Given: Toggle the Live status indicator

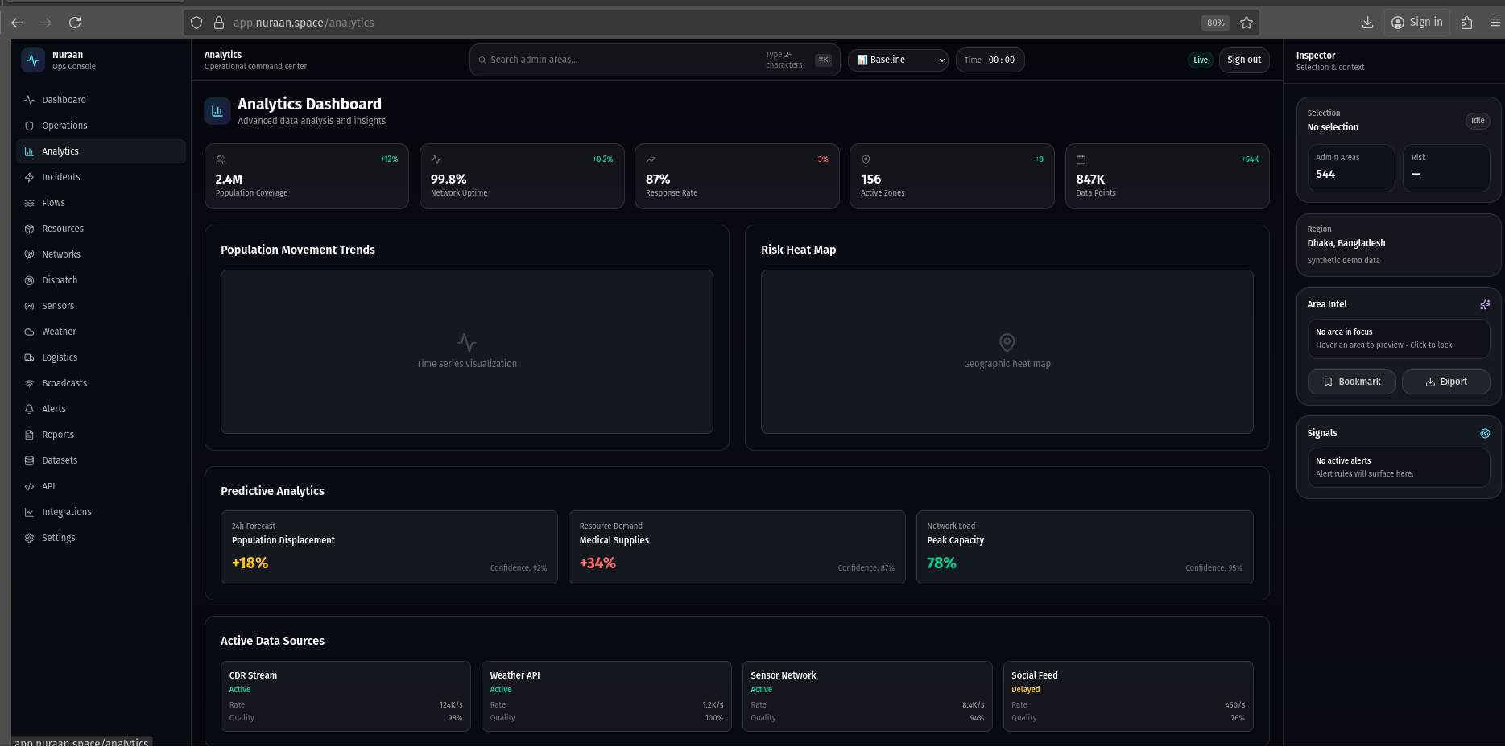Looking at the screenshot, I should [1200, 60].
